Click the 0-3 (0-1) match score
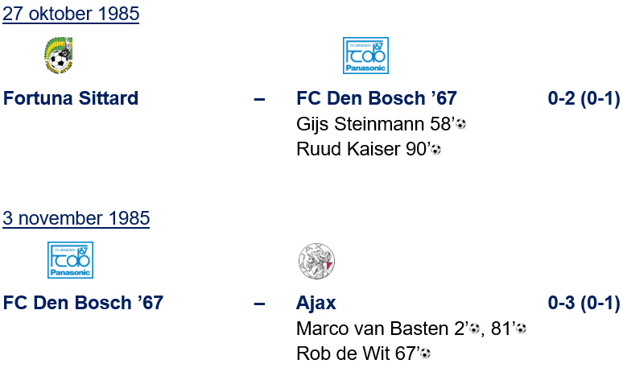Screen dimensions: 623x368 584,304
